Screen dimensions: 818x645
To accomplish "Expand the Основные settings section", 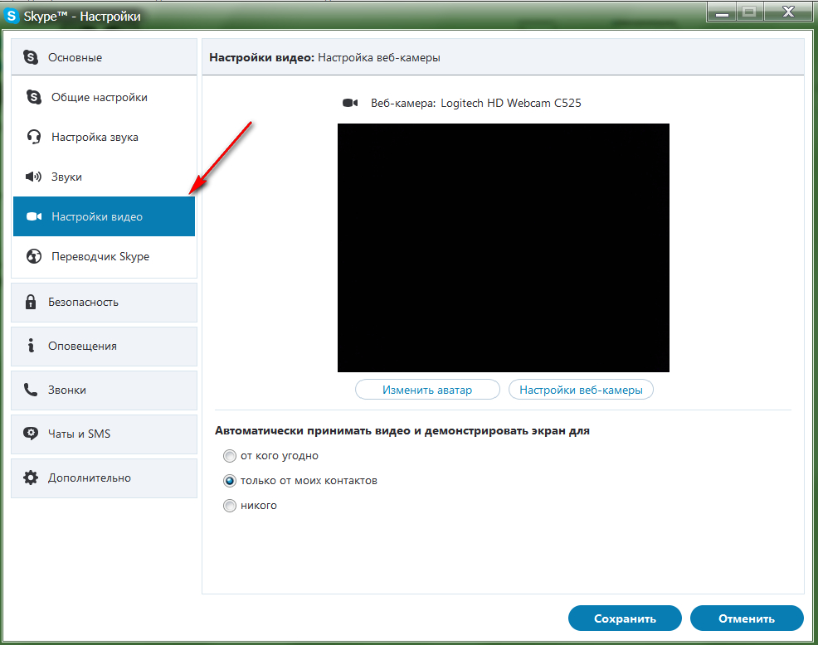I will (104, 57).
